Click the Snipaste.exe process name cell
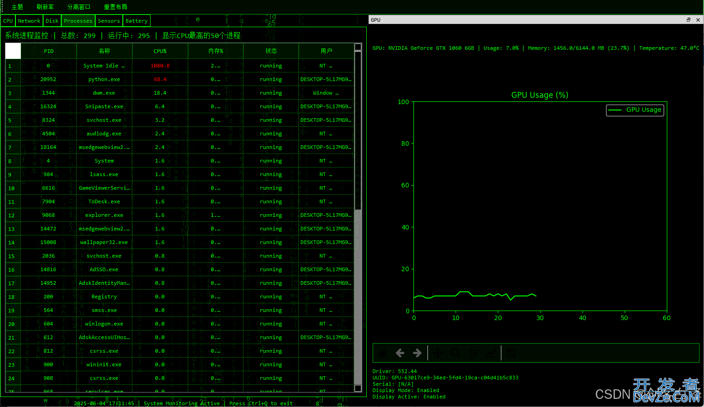The width and height of the screenshot is (704, 407). 104,106
